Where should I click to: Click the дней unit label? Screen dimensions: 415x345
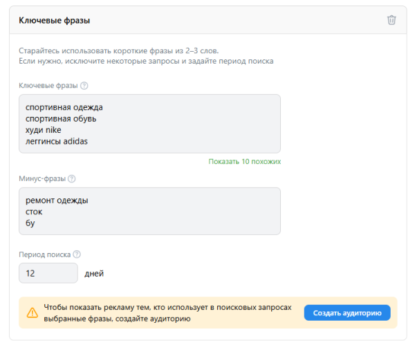(x=93, y=274)
